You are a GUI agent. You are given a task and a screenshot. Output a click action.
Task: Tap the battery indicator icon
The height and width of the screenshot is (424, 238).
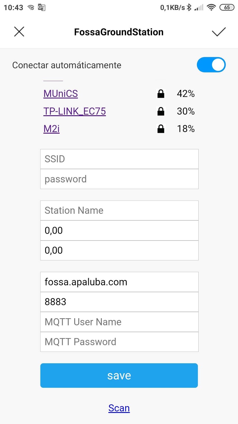pyautogui.click(x=227, y=7)
